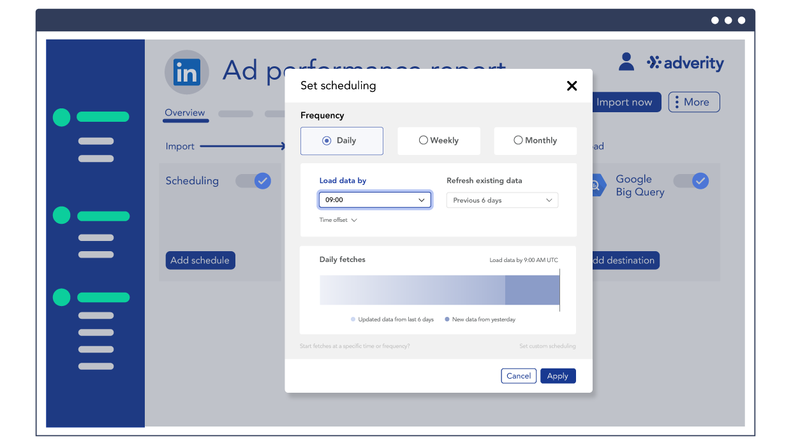Click the third green sidebar circle
This screenshot has height=445, width=791.
61,297
